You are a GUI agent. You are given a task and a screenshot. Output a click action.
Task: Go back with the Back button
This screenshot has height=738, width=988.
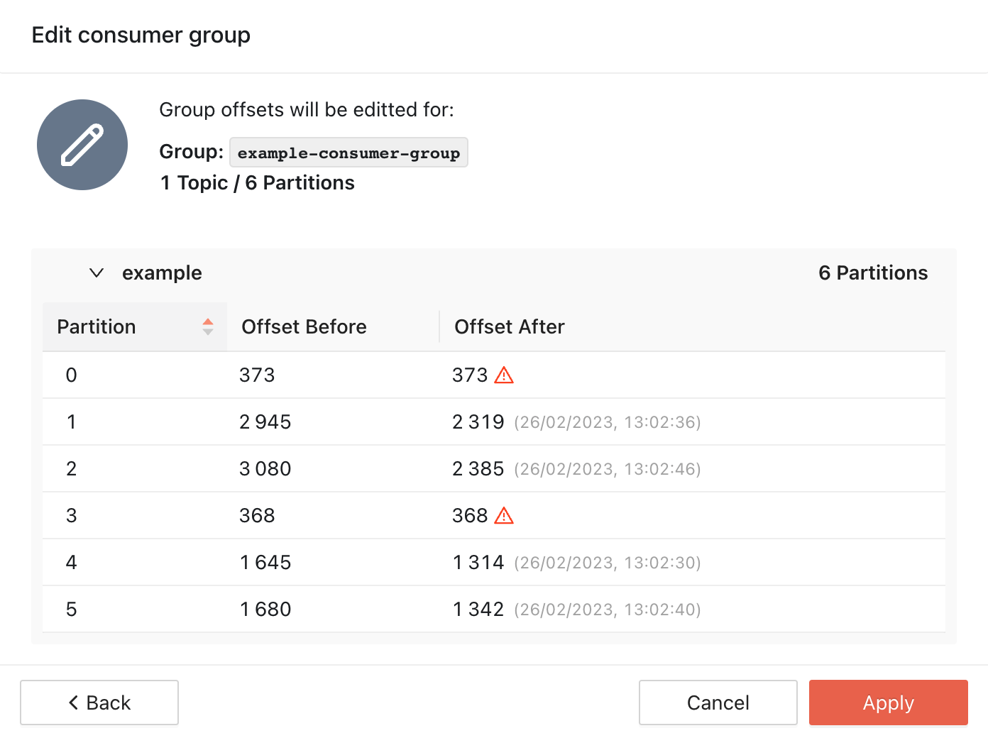99,703
